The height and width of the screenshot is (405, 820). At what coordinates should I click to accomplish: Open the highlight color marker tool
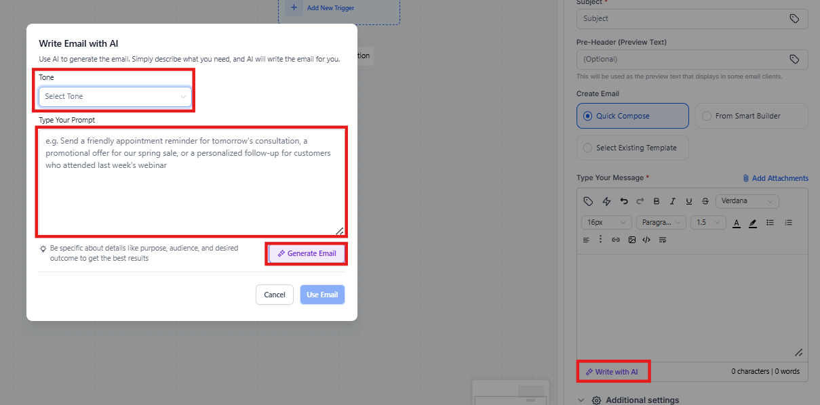753,222
